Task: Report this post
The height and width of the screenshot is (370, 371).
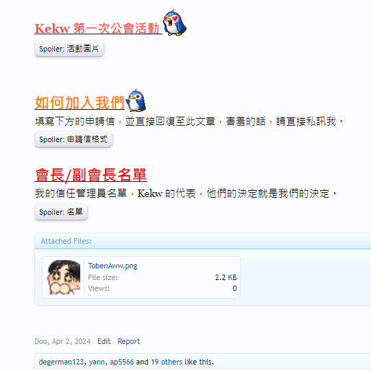Action: point(129,341)
